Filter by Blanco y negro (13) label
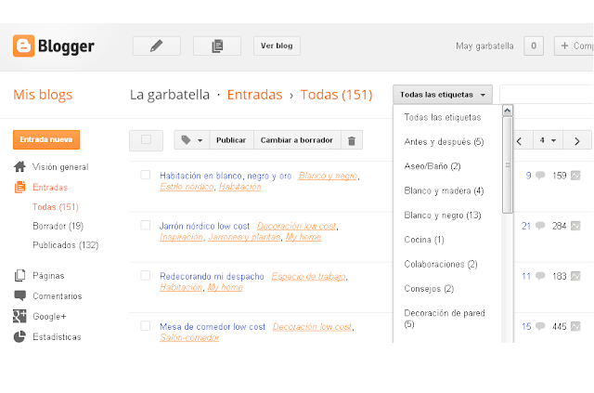Image resolution: width=594 pixels, height=393 pixels. point(443,216)
